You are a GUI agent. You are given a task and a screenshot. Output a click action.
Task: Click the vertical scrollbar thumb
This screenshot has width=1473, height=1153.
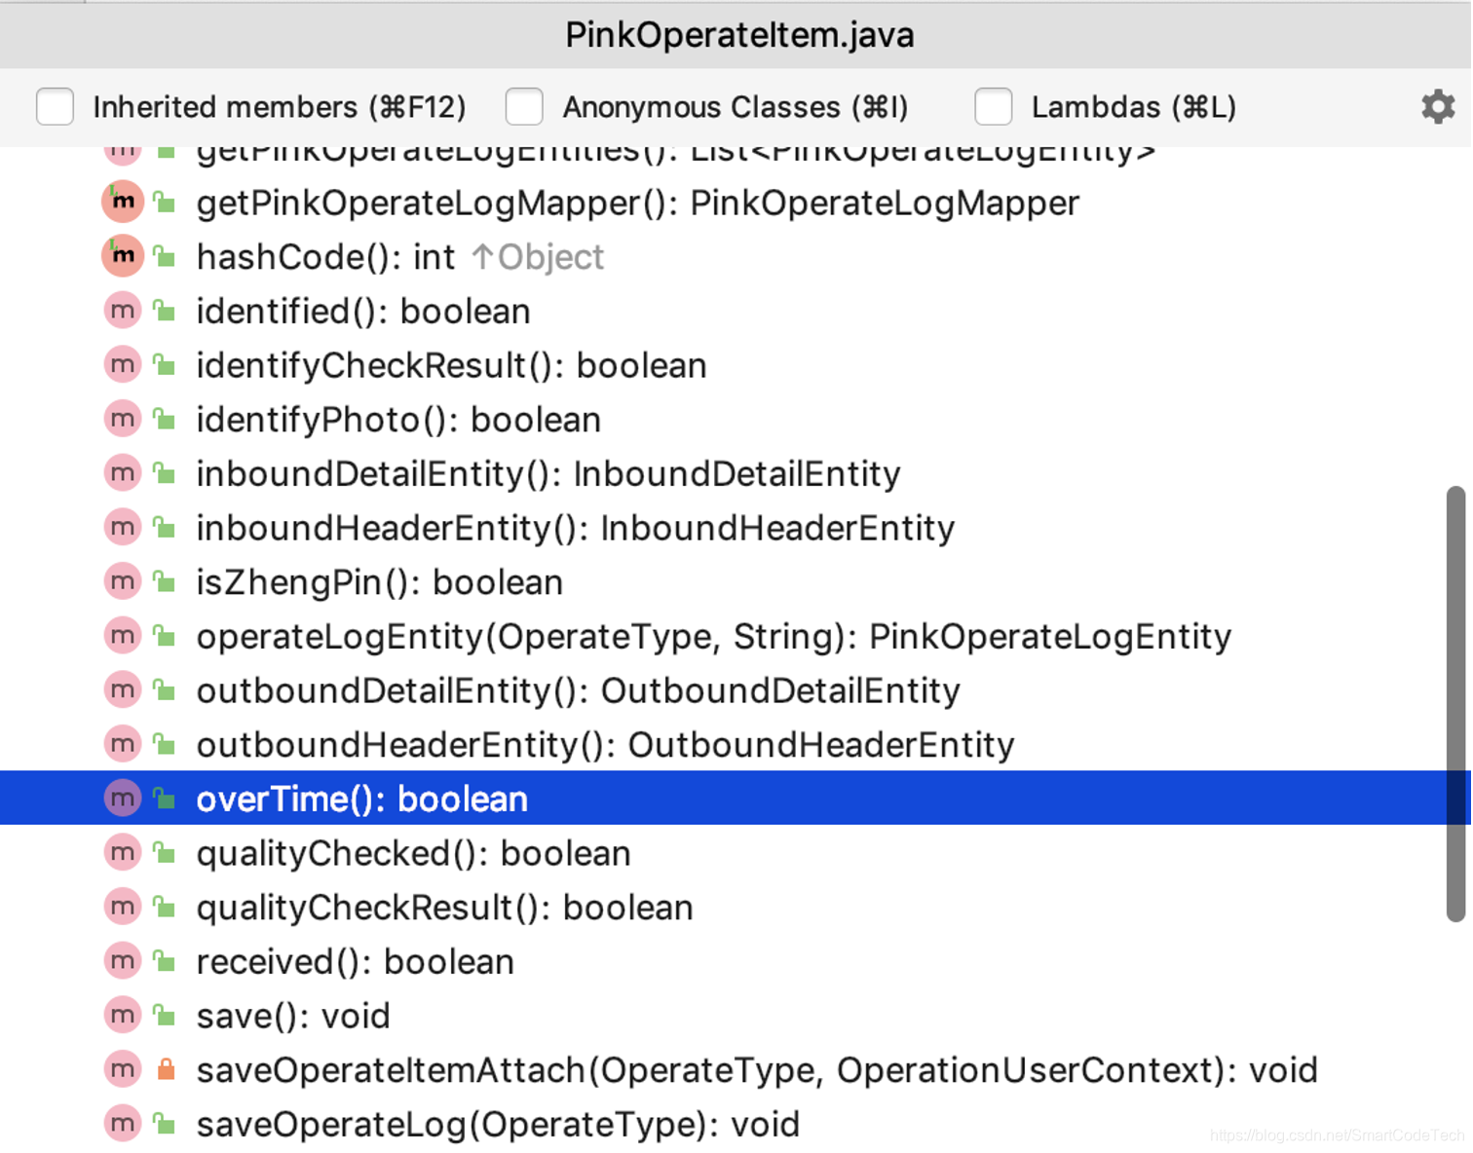[1456, 703]
